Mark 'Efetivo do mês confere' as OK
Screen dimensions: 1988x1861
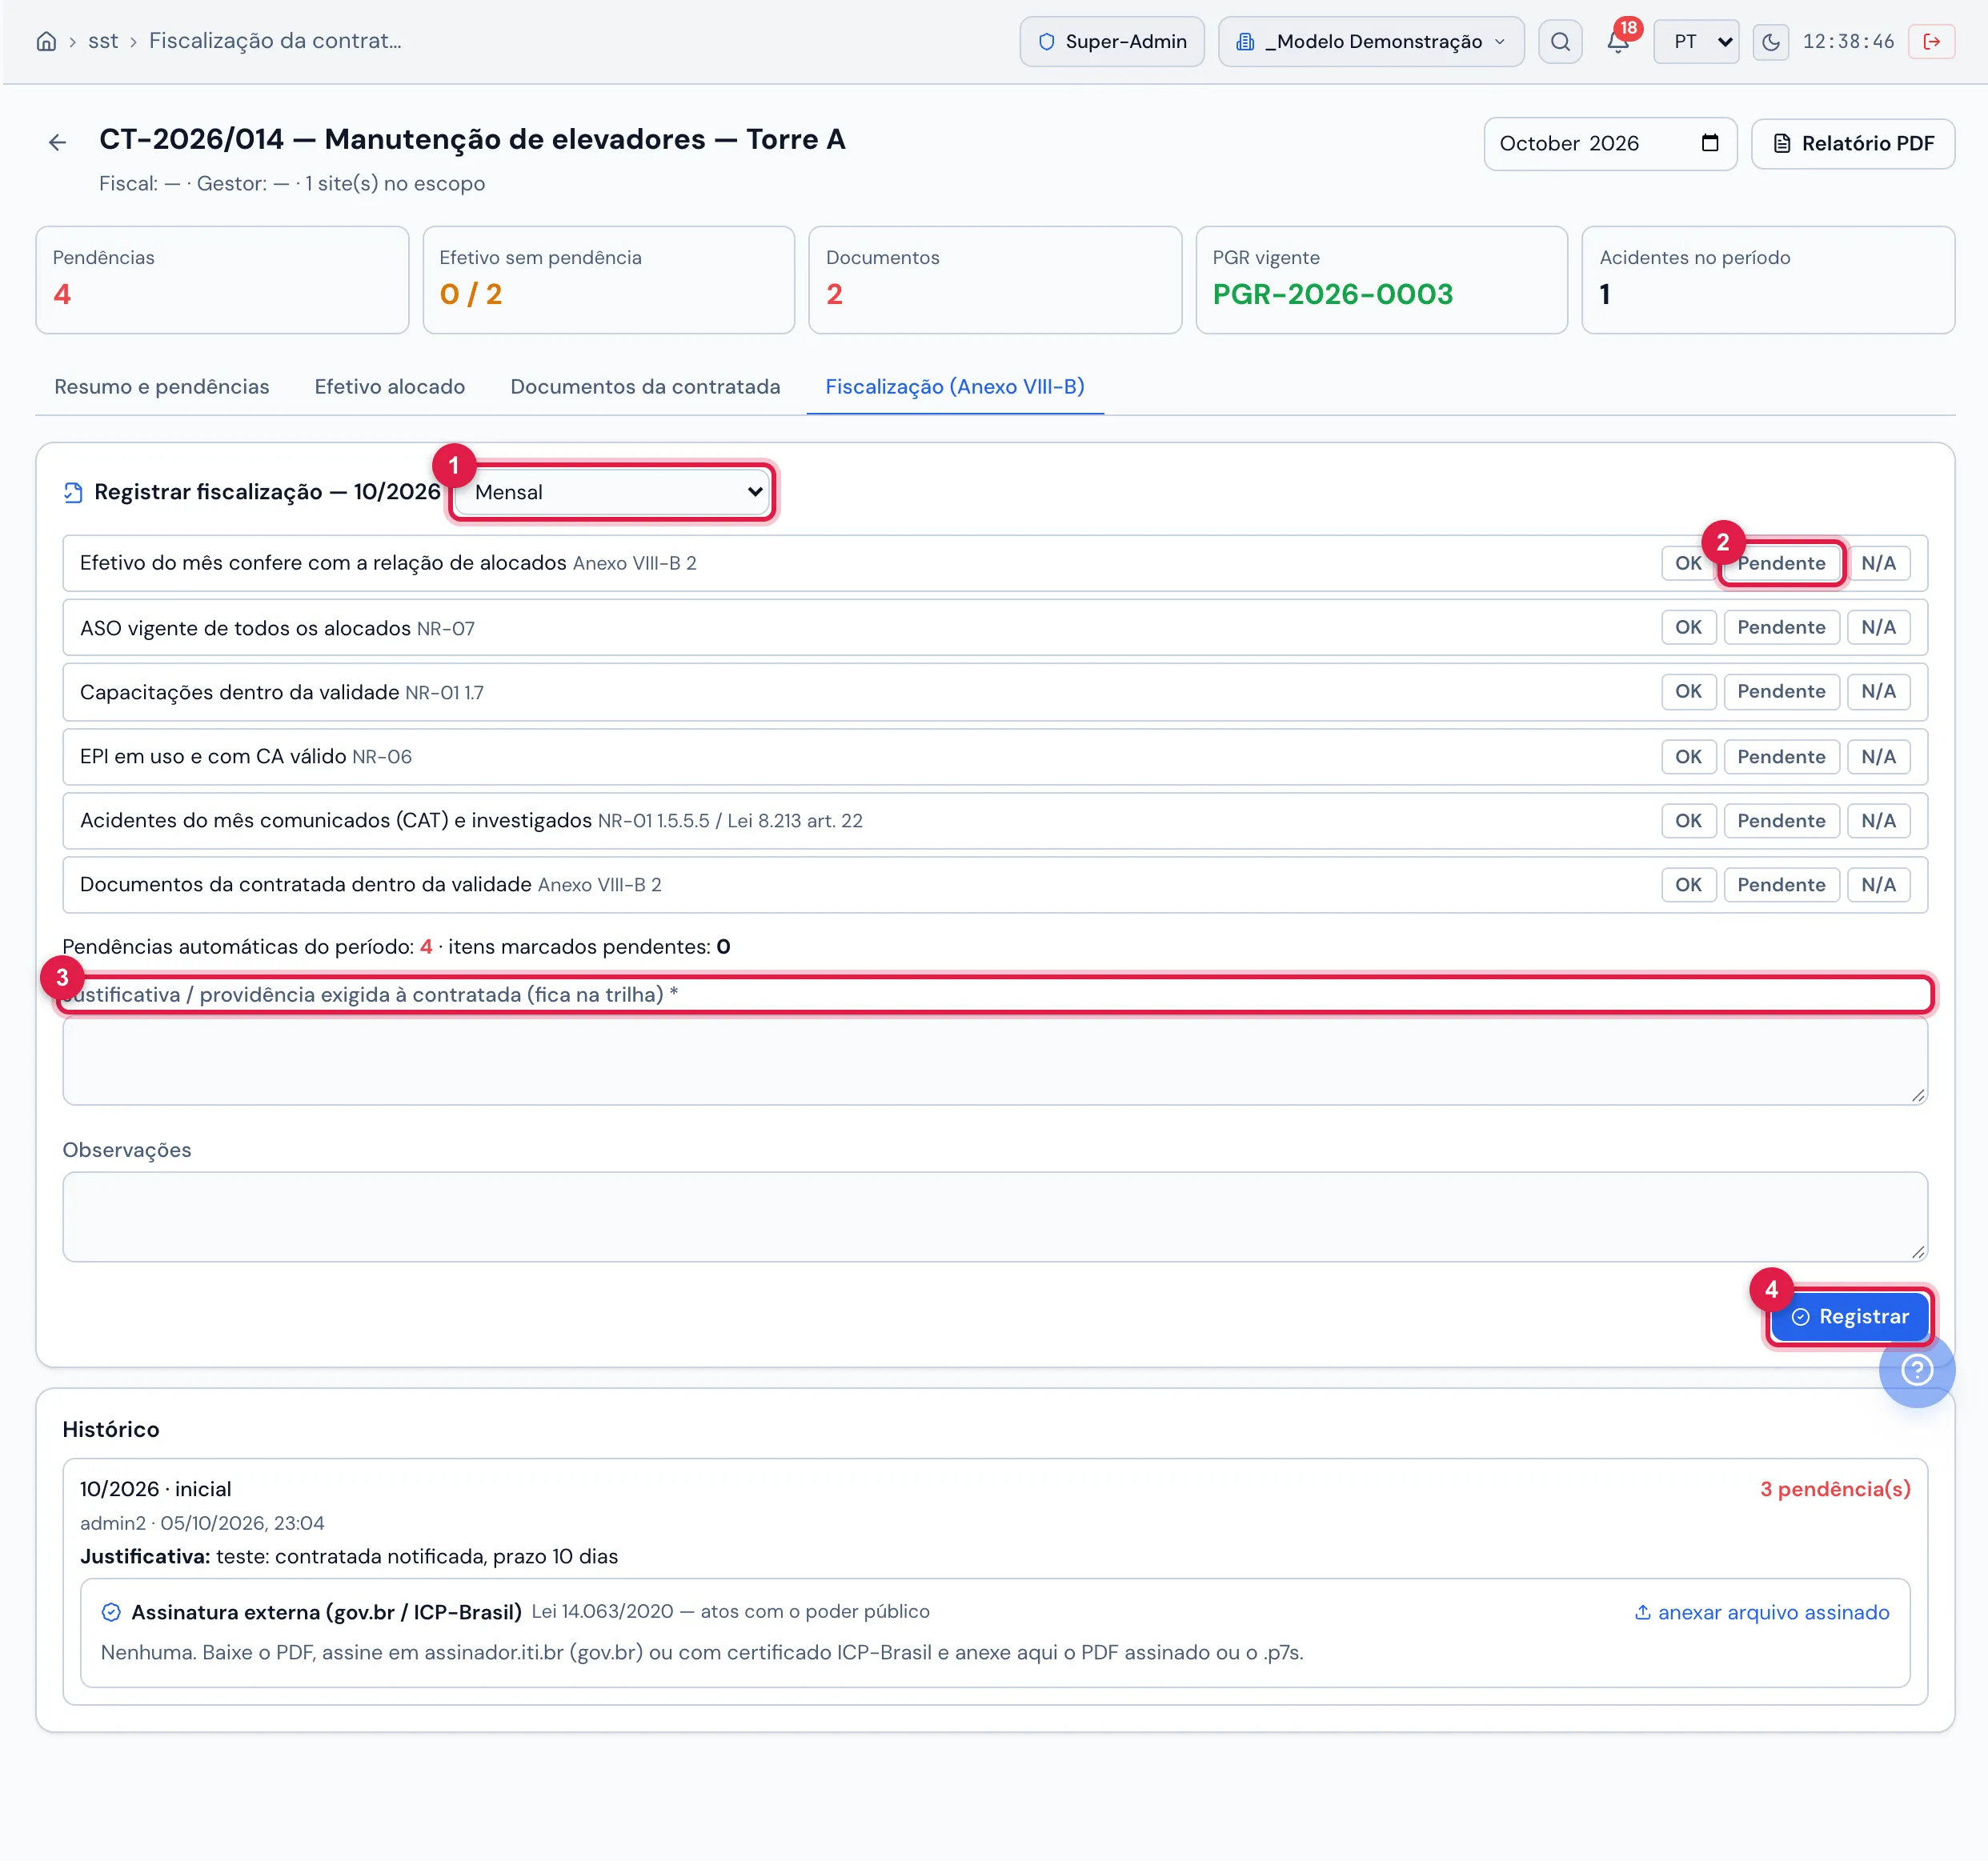1688,562
